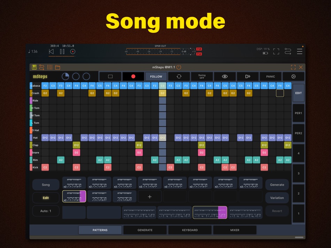Click the yellow piano keys icon

tap(34, 67)
